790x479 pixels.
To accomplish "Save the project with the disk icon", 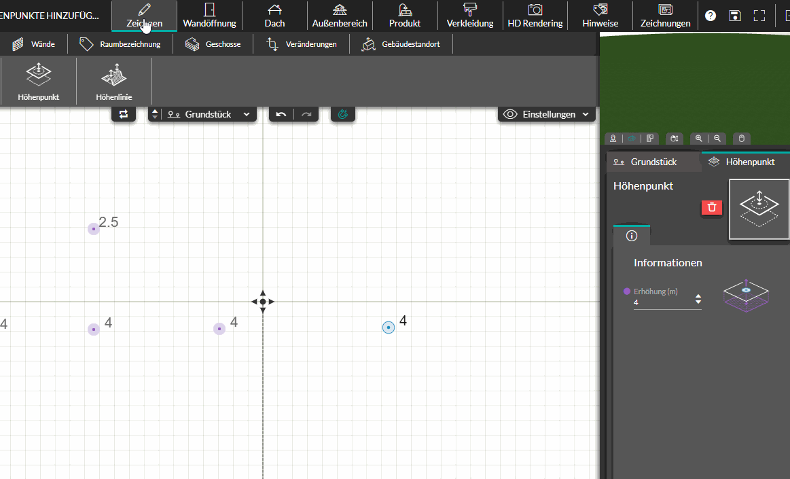I will click(735, 16).
